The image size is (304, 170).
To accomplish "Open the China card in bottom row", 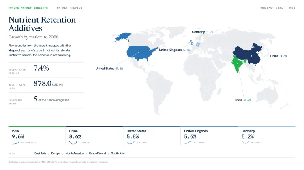I will (94, 136).
